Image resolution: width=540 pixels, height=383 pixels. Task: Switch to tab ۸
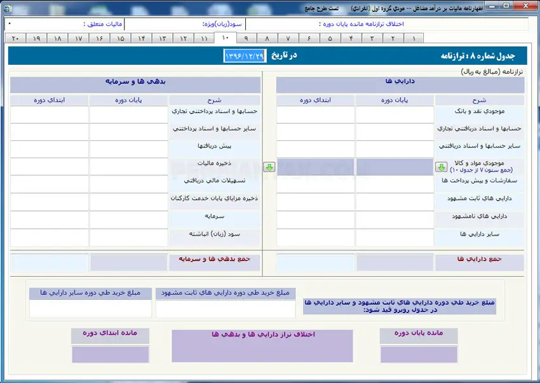click(267, 38)
